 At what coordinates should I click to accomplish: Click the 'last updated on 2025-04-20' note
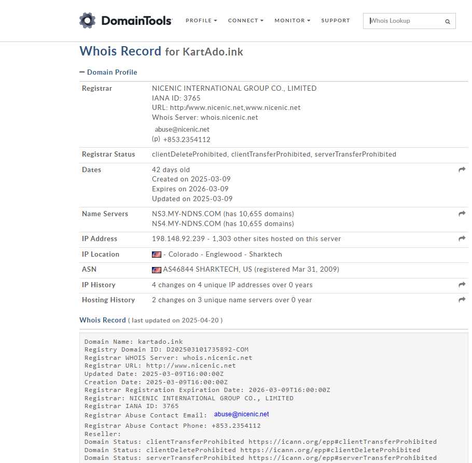(x=175, y=320)
